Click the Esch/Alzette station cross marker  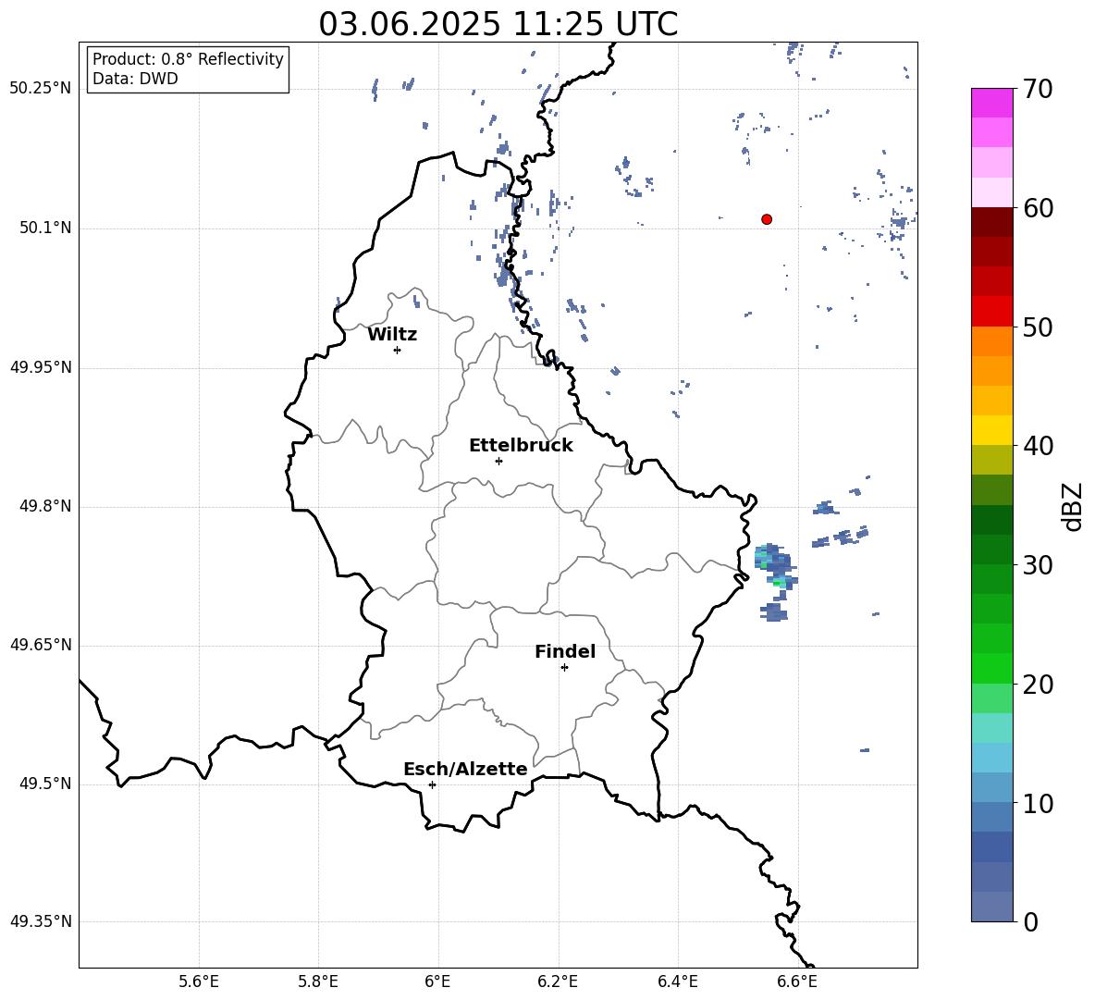click(432, 784)
